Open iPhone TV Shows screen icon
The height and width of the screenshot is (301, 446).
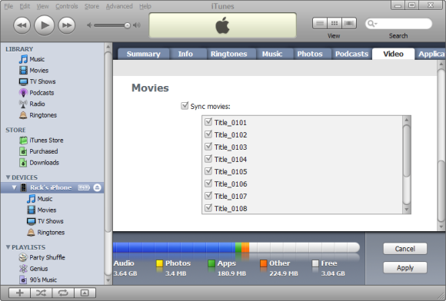[x=31, y=221]
